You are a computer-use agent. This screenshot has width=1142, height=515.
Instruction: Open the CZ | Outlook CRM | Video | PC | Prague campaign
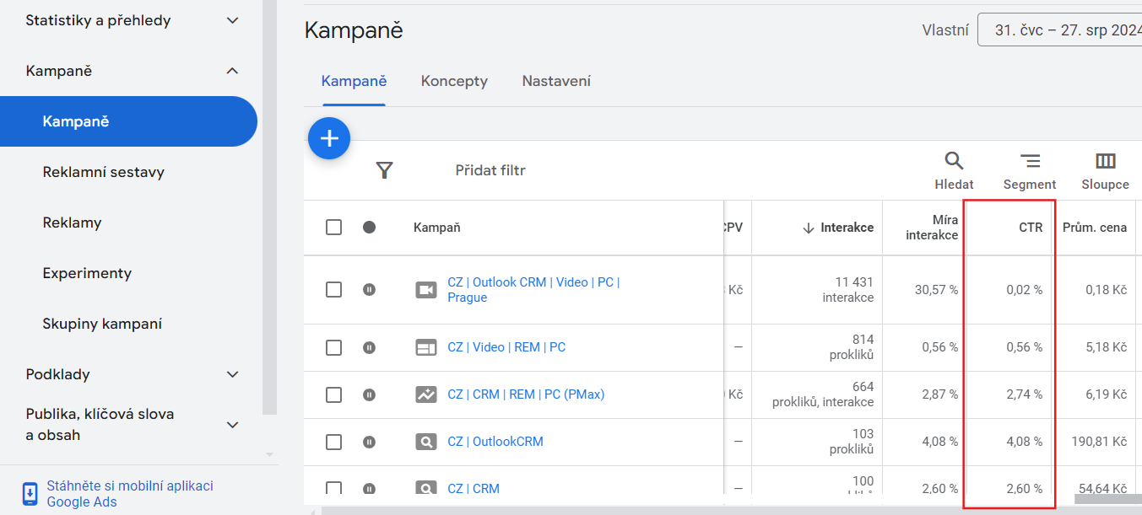[533, 290]
